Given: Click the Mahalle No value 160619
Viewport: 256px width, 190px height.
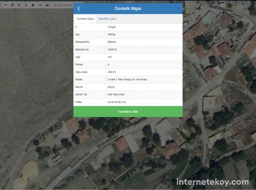Looking at the screenshot, I should (112, 49).
